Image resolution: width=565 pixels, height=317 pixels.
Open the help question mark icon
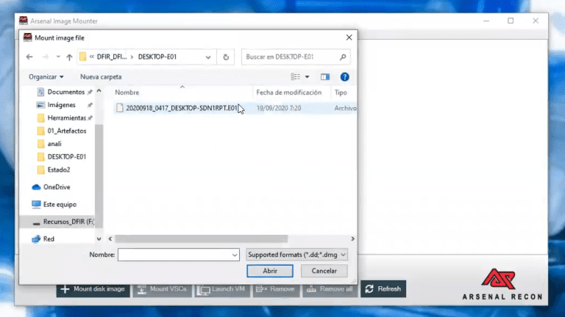coord(344,77)
